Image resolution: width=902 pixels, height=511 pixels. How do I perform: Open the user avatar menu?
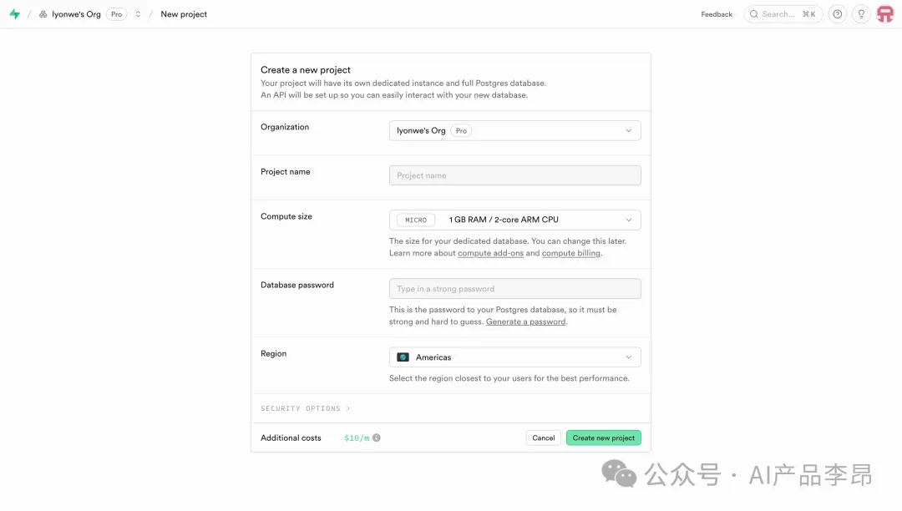[x=884, y=14]
